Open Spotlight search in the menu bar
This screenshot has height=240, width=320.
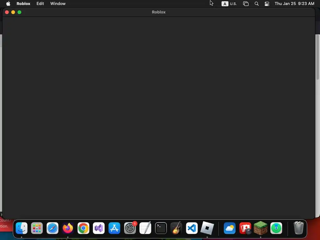[x=257, y=4]
